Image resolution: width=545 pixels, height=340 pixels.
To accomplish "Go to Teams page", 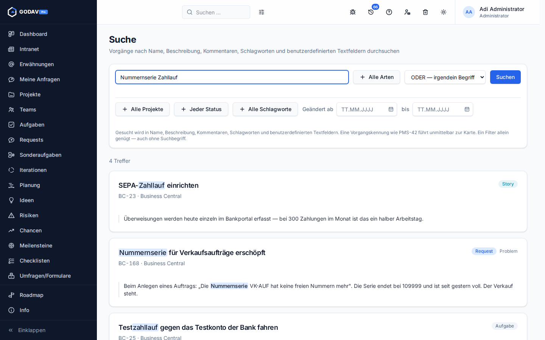I will tap(48, 110).
